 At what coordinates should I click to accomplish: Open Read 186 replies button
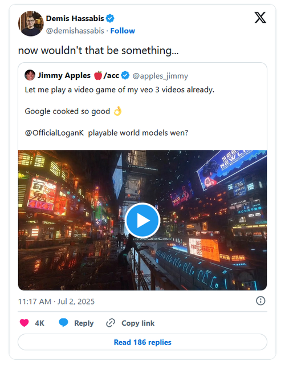pyautogui.click(x=142, y=342)
